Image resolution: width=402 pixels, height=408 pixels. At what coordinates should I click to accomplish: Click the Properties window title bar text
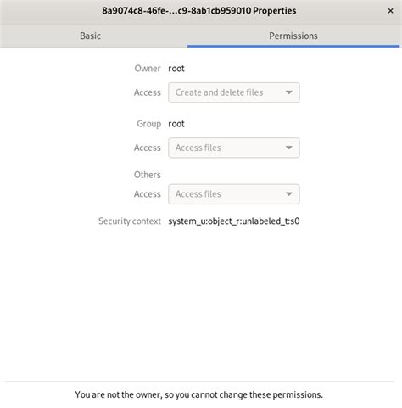point(199,11)
